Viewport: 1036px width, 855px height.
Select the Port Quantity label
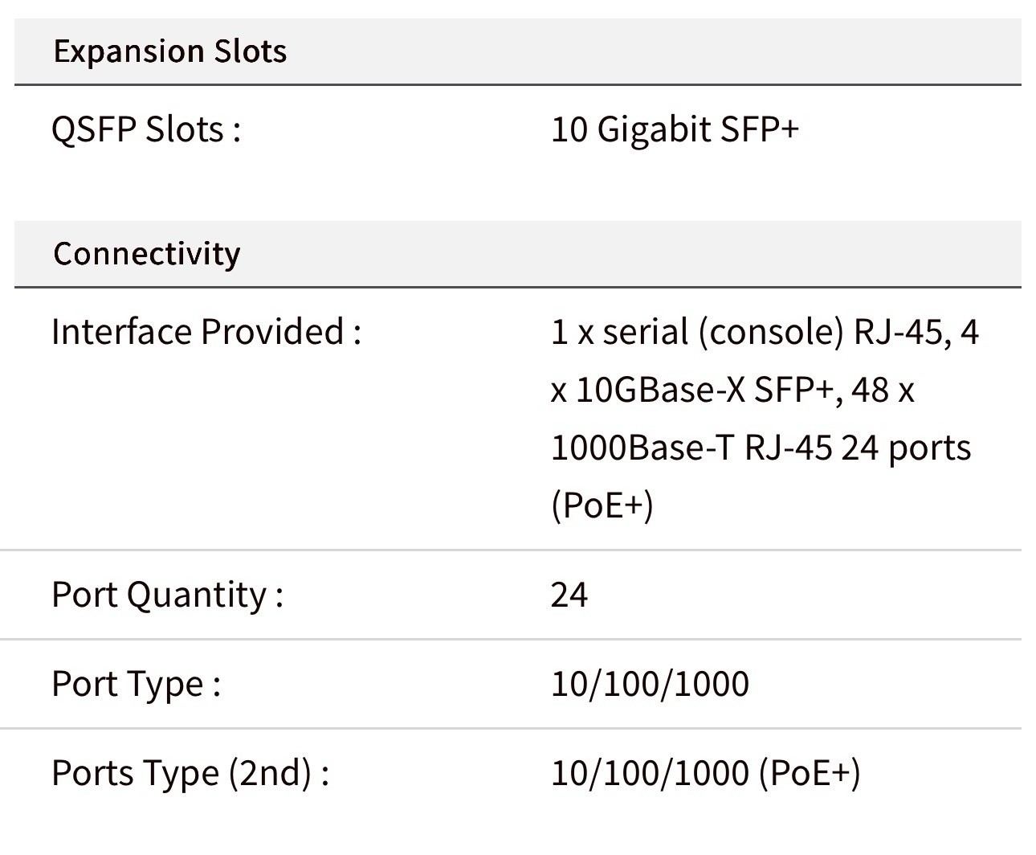coord(167,595)
